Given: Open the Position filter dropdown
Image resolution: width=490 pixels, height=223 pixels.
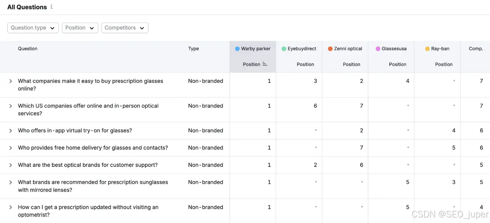Looking at the screenshot, I should point(80,28).
